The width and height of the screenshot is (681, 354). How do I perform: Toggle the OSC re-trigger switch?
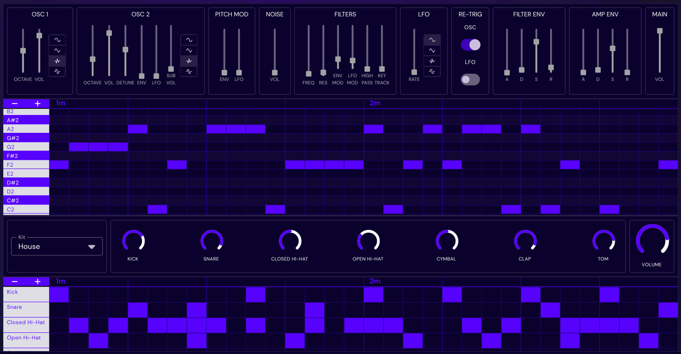(x=470, y=44)
